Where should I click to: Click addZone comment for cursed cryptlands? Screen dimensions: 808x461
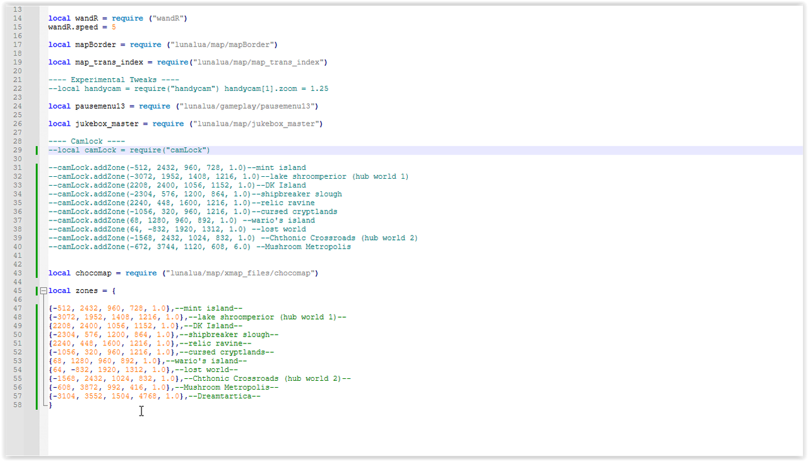pos(193,212)
